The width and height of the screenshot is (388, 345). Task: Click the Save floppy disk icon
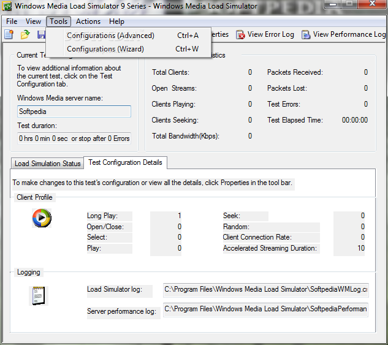(41, 35)
